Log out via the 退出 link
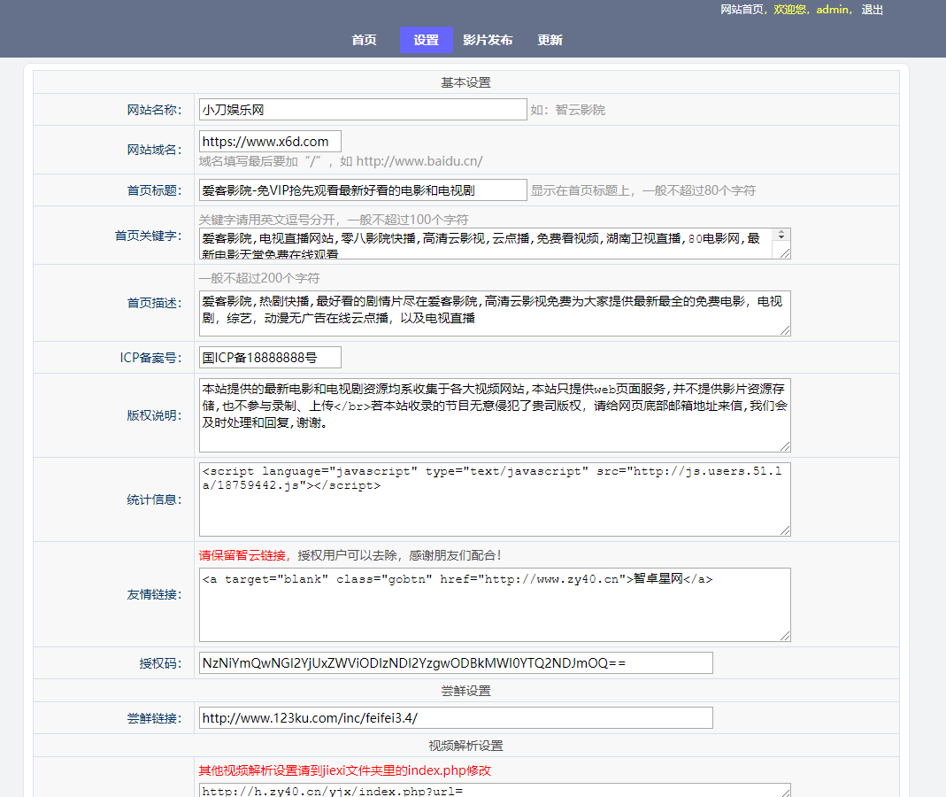The width and height of the screenshot is (946, 797). 872,10
